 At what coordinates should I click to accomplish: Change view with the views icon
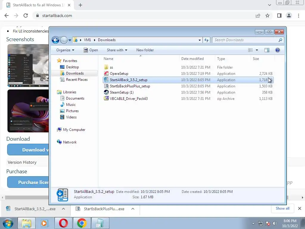point(250,50)
